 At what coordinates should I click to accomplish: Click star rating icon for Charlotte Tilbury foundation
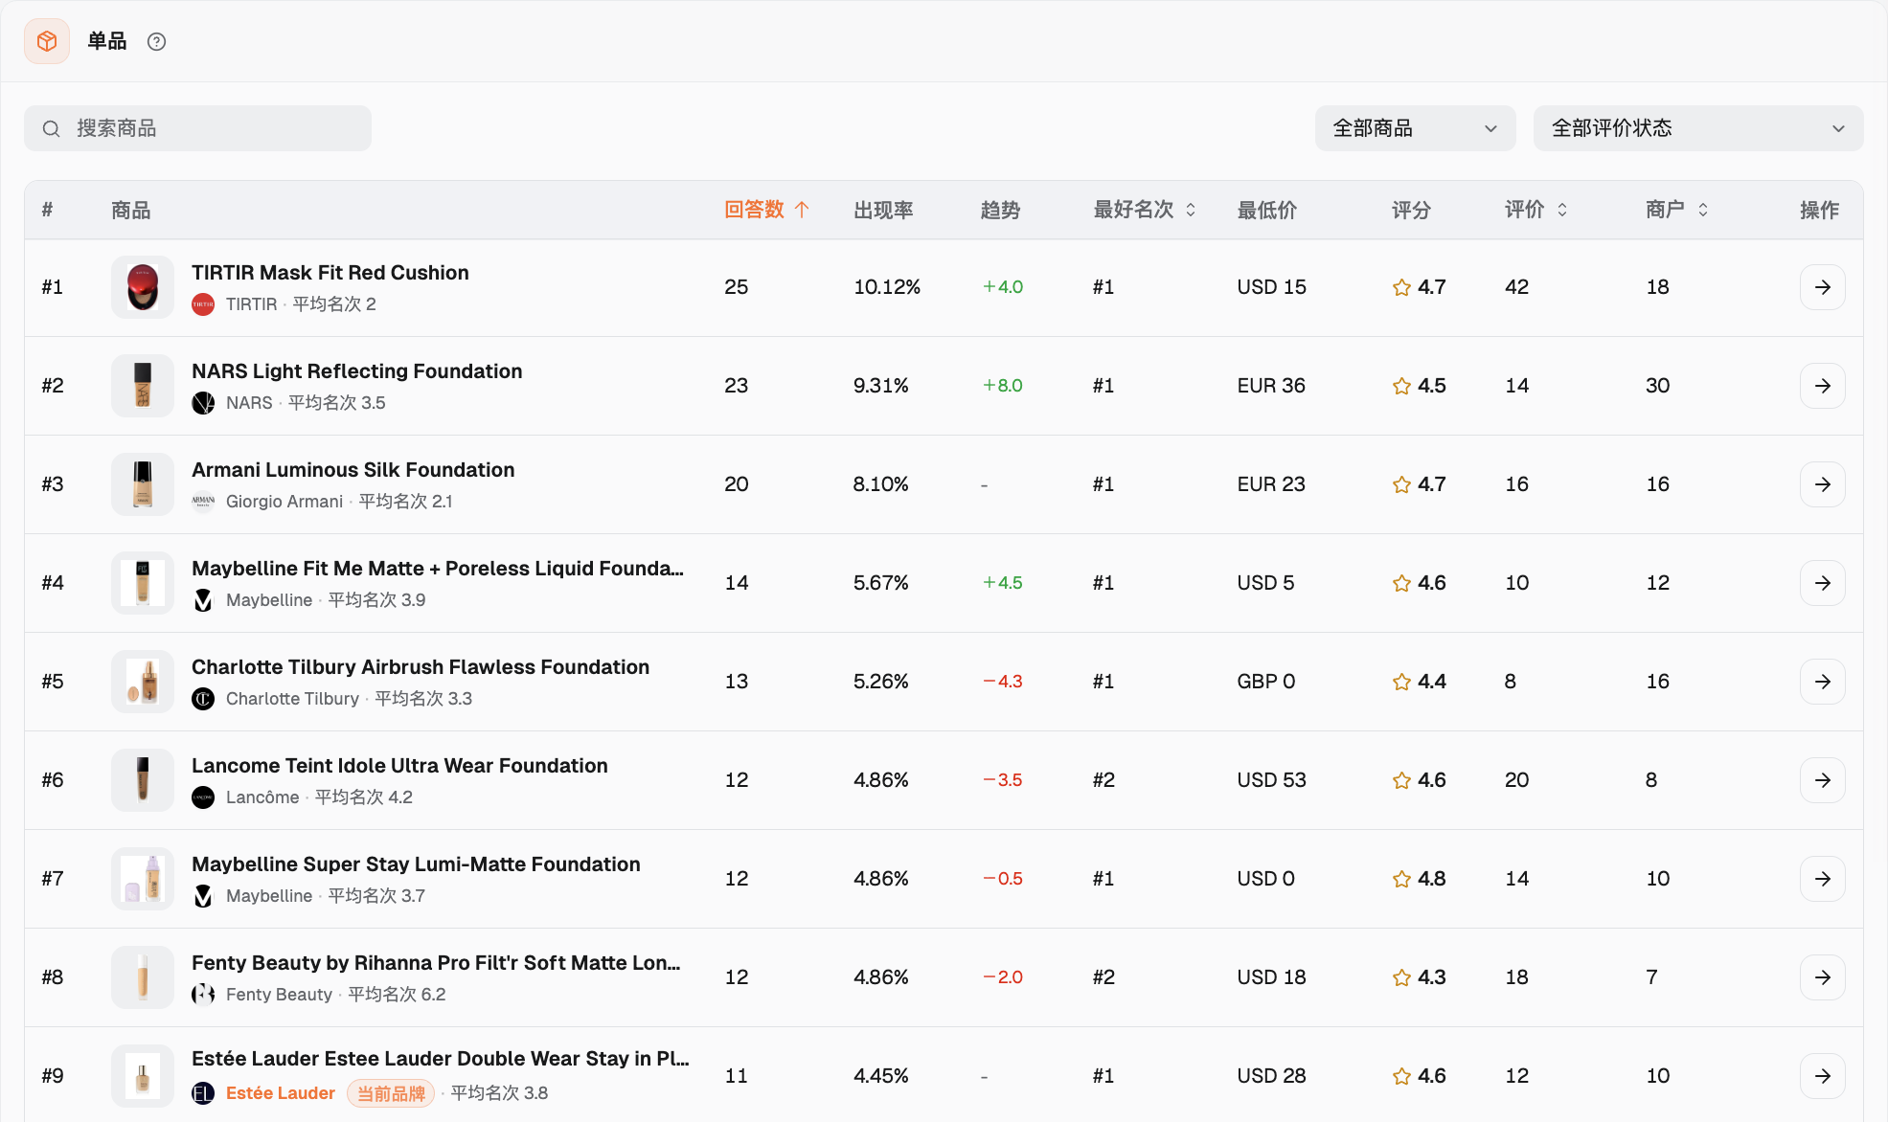1401,682
